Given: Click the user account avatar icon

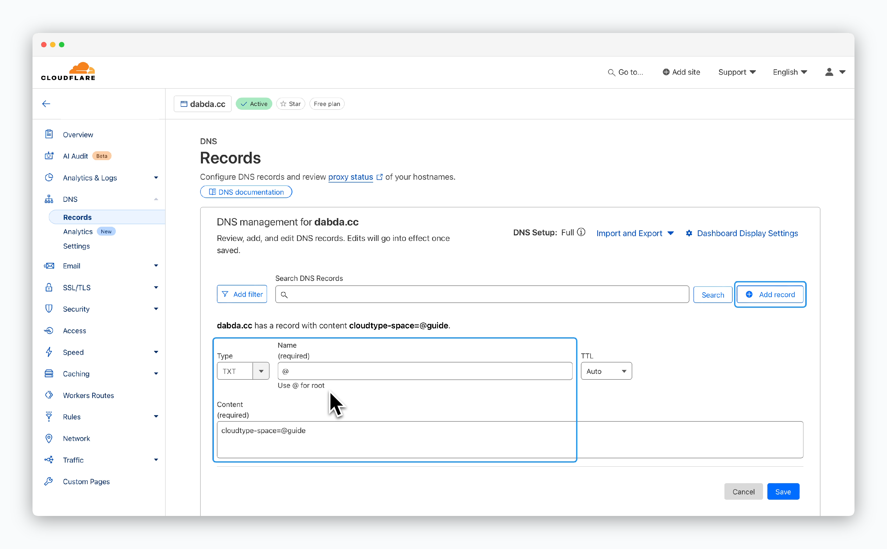Looking at the screenshot, I should coord(829,72).
